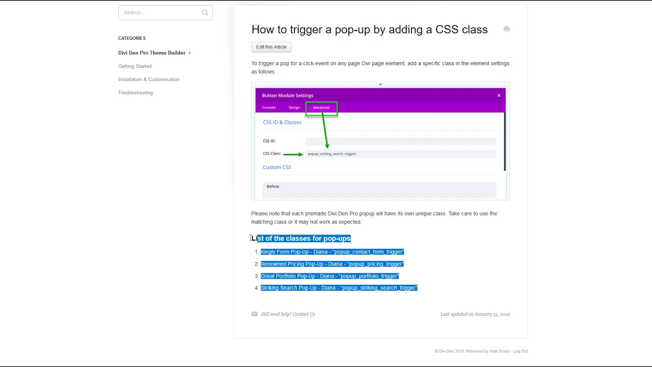Click the search magnifier icon
This screenshot has height=367, width=652.
tap(205, 13)
